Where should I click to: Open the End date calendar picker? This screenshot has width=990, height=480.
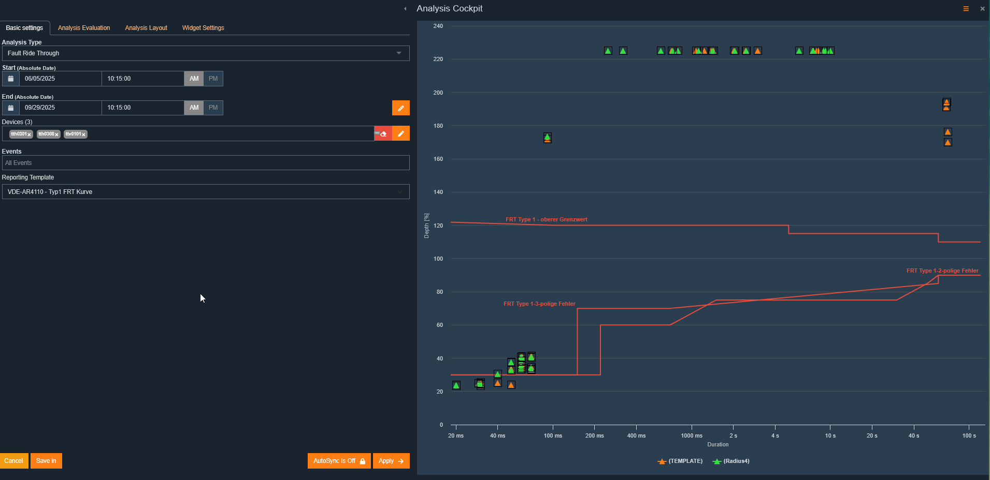coord(10,107)
